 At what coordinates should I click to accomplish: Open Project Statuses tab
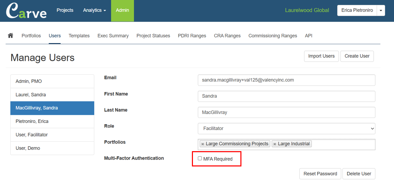(x=153, y=36)
